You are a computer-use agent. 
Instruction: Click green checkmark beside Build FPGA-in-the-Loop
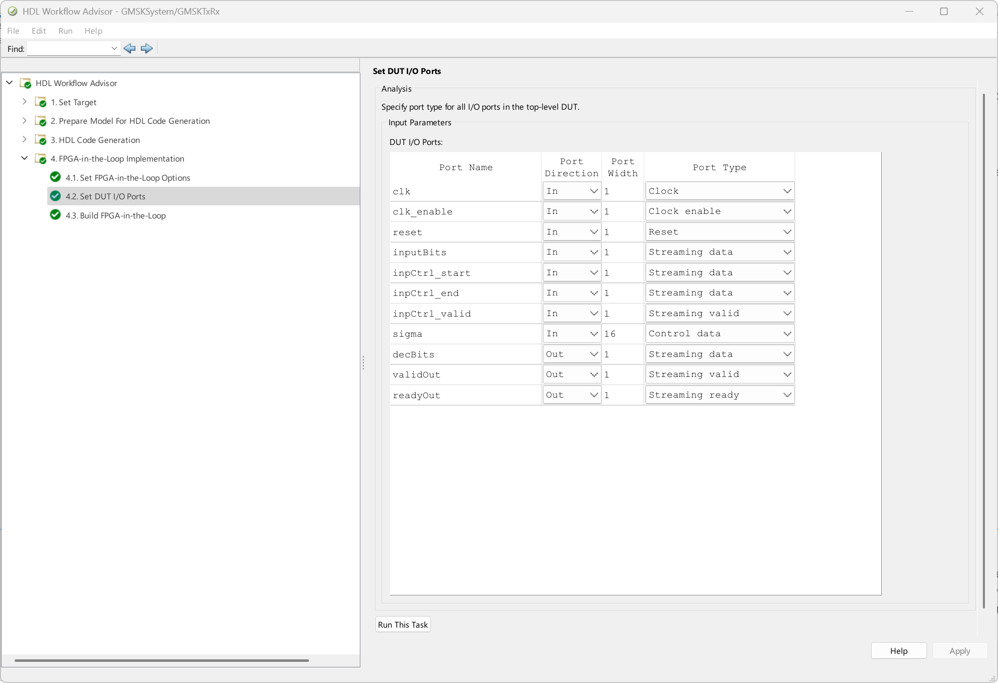pos(55,215)
